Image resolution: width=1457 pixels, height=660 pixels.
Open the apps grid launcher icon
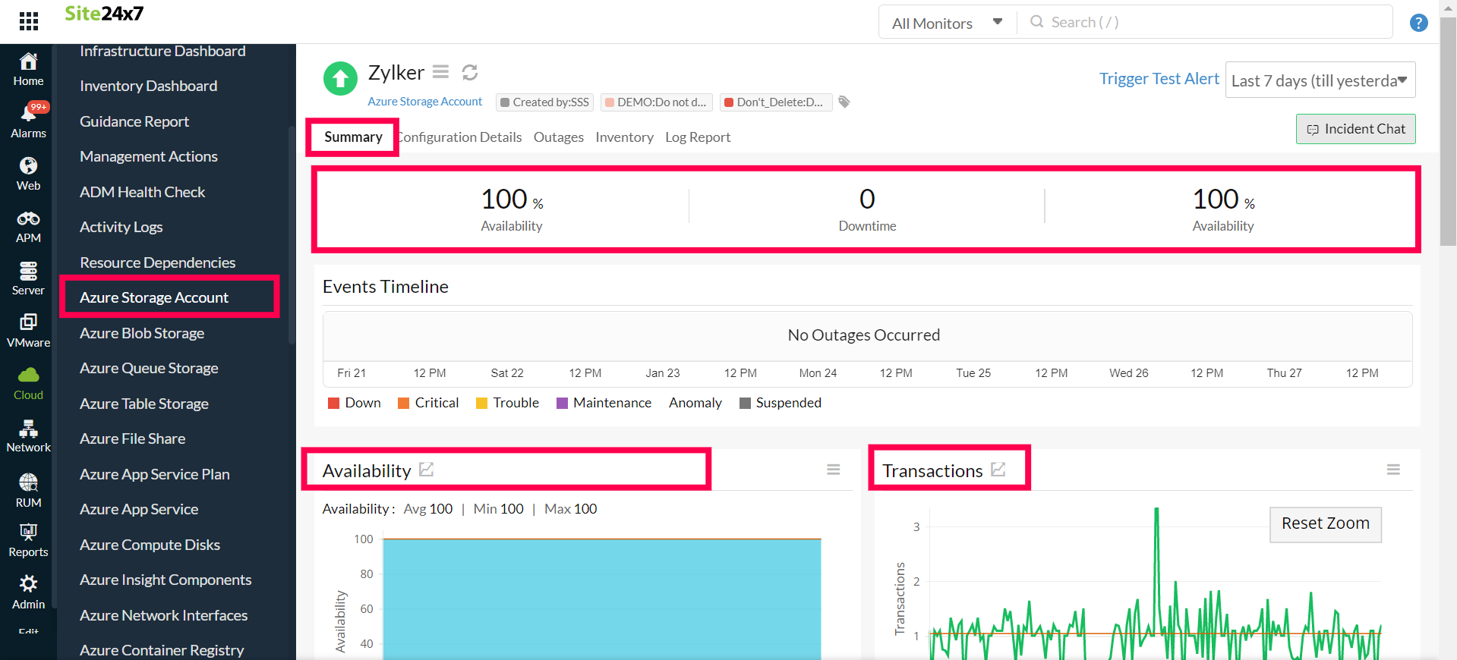(x=29, y=21)
